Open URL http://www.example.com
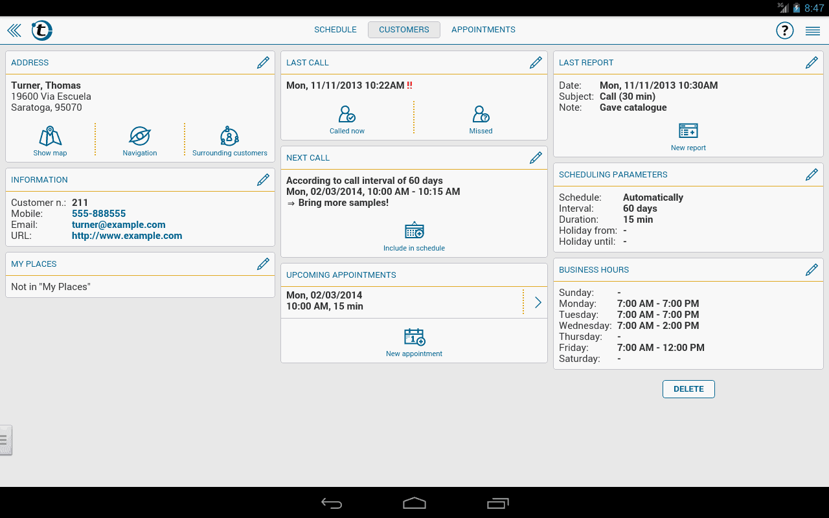This screenshot has width=829, height=518. pos(127,236)
